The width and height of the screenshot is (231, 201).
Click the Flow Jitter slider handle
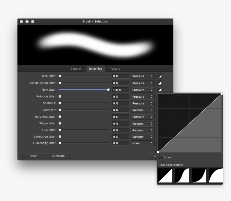(x=108, y=90)
